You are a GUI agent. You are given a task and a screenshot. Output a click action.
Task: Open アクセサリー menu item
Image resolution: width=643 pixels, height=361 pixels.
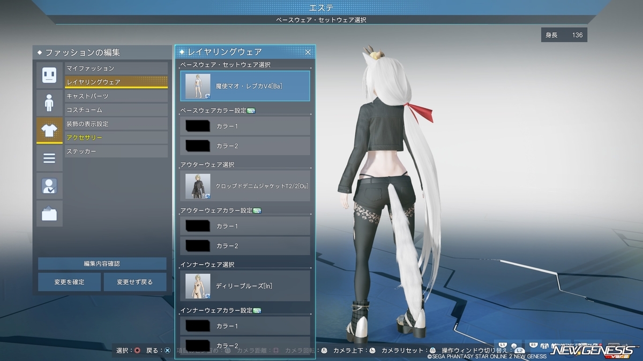click(116, 138)
